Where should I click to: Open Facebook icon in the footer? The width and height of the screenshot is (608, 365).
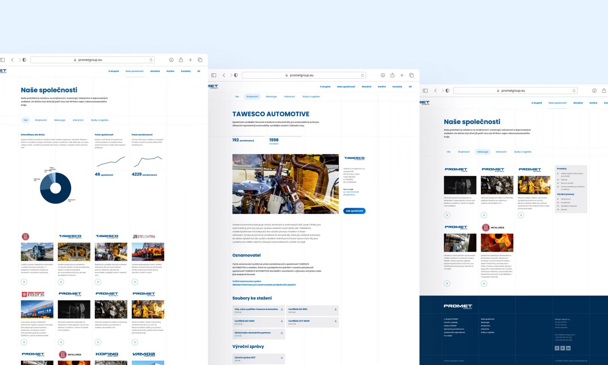pos(557,348)
